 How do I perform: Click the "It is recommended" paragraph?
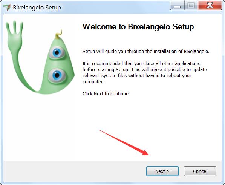(x=145, y=73)
